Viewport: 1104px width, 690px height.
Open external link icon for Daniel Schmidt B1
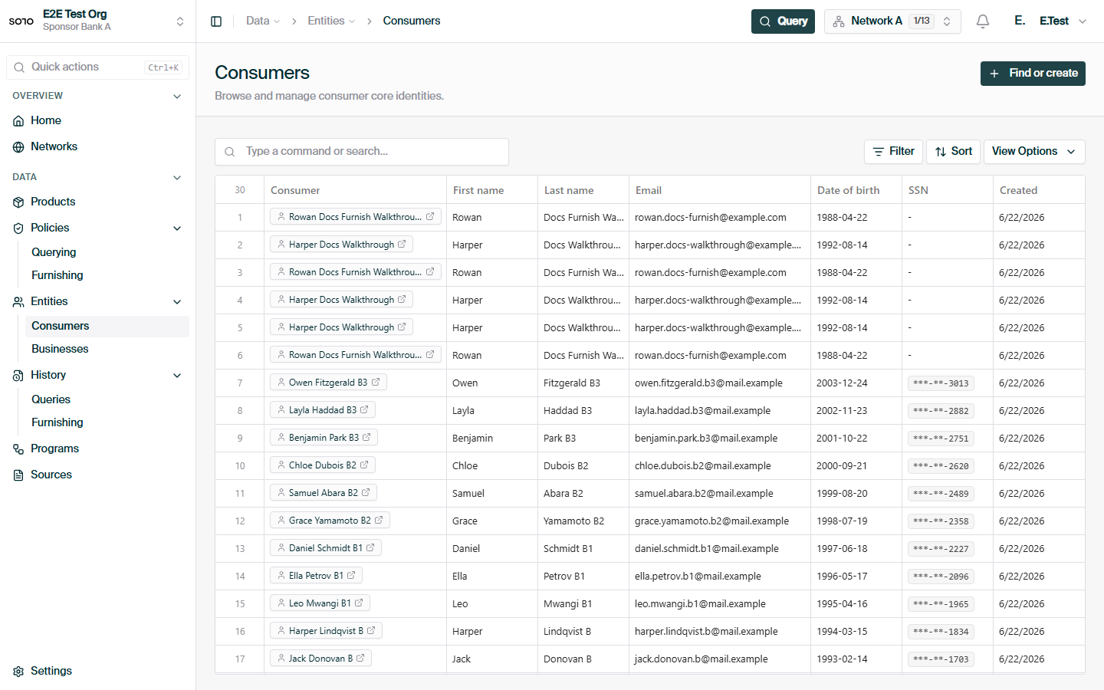click(x=370, y=547)
